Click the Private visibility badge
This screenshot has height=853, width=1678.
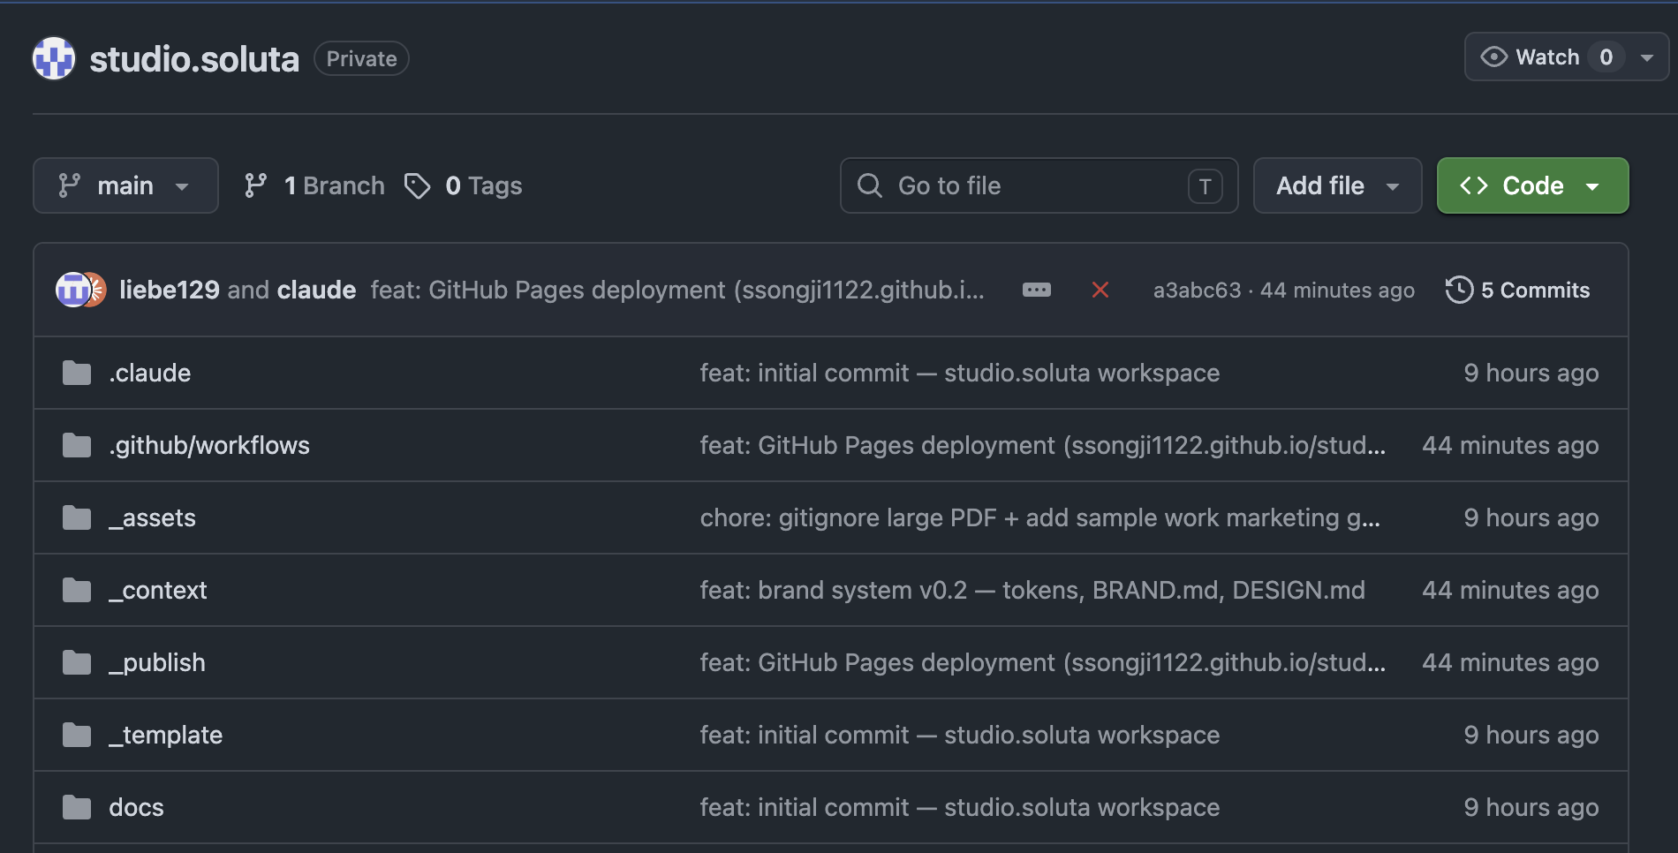tap(361, 58)
